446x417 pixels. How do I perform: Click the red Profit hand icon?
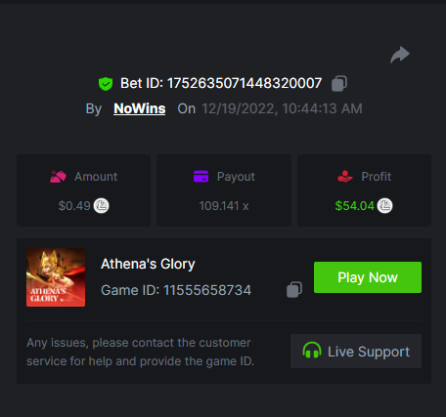345,177
